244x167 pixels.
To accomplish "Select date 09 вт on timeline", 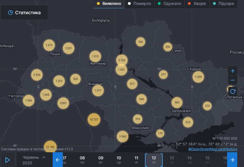I will [x=101, y=160].
